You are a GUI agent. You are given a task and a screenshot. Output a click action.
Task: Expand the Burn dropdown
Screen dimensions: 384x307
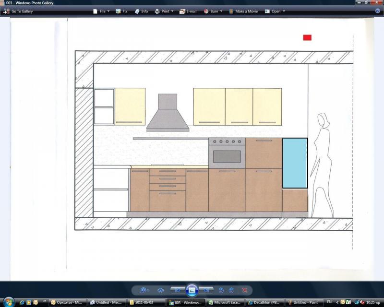pyautogui.click(x=213, y=11)
